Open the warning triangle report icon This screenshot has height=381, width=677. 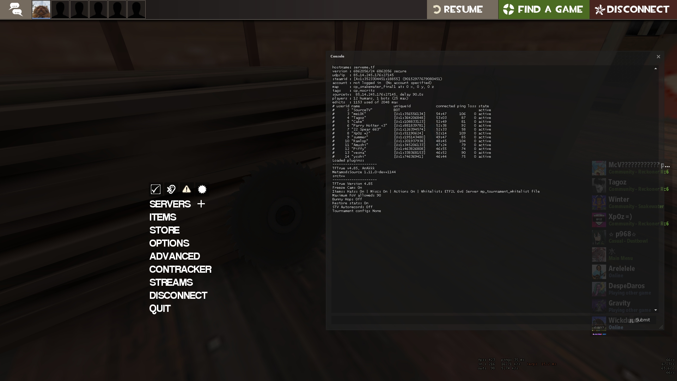187,189
